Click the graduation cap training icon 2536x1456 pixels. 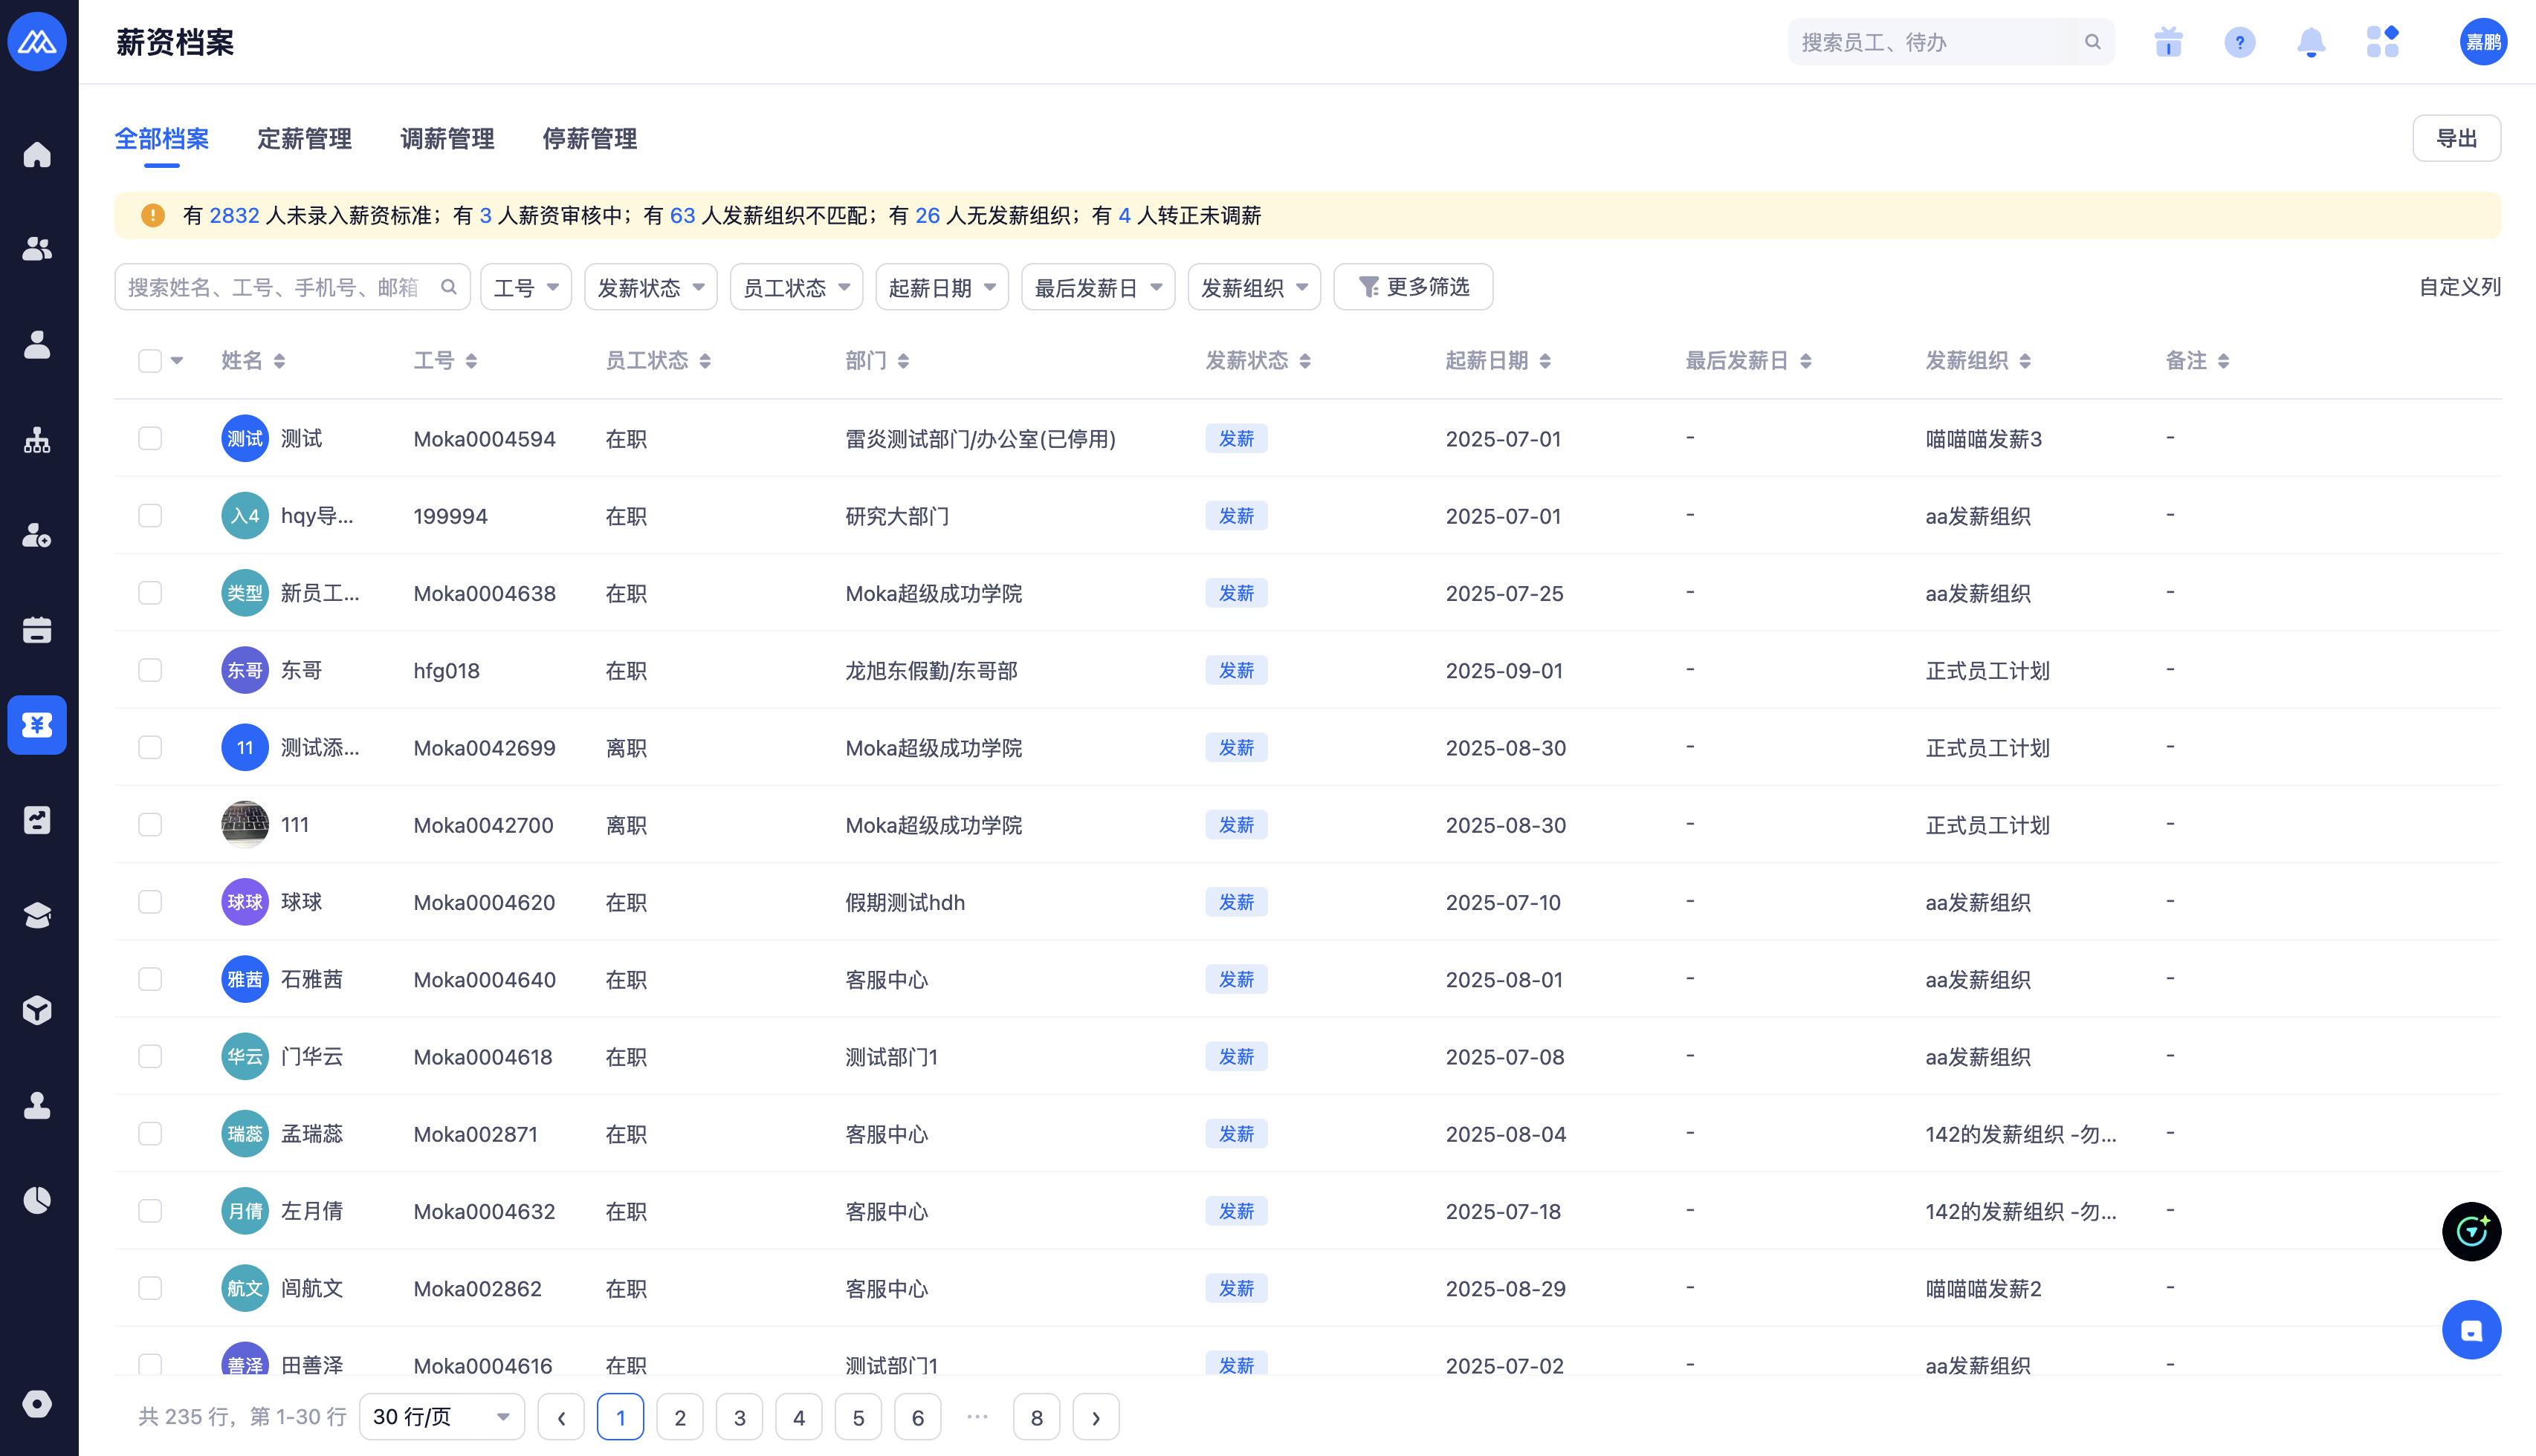[x=37, y=915]
